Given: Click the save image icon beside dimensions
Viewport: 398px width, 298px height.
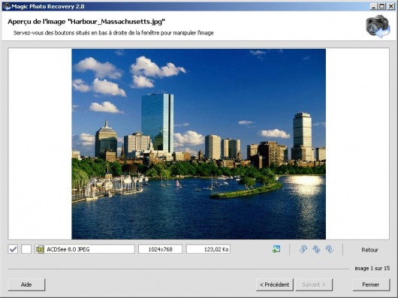Looking at the screenshot, I should coord(276,249).
